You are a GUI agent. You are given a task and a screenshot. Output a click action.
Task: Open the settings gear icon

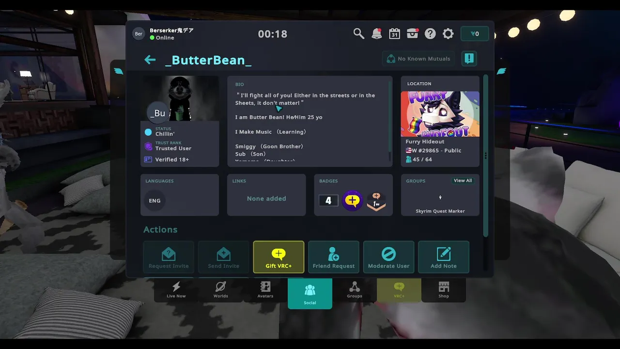coord(448,33)
